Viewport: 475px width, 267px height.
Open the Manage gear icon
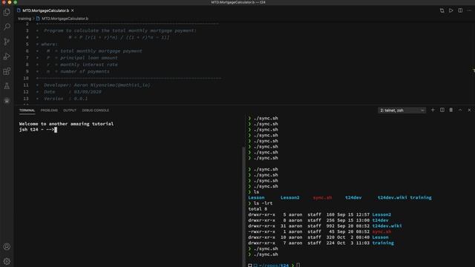(x=7, y=261)
